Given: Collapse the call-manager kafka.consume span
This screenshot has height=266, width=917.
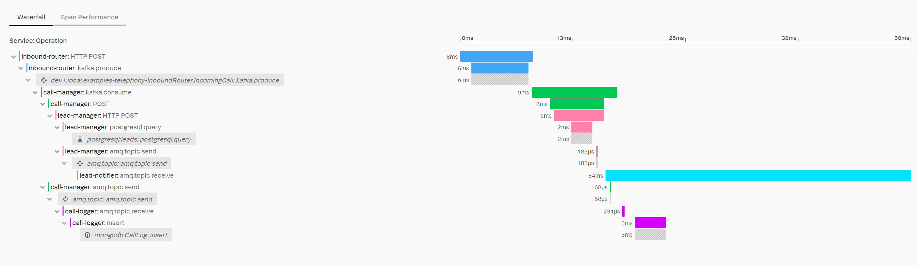Looking at the screenshot, I should pyautogui.click(x=35, y=92).
